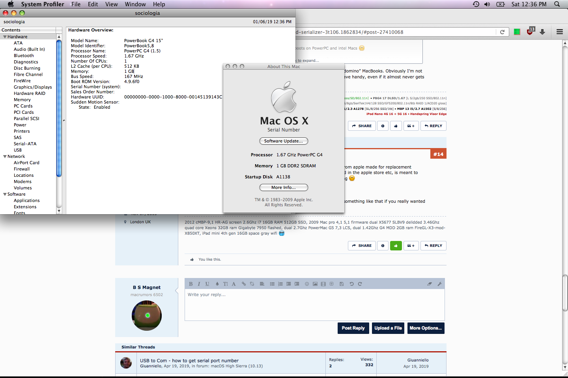Open text alignment option

point(262,284)
